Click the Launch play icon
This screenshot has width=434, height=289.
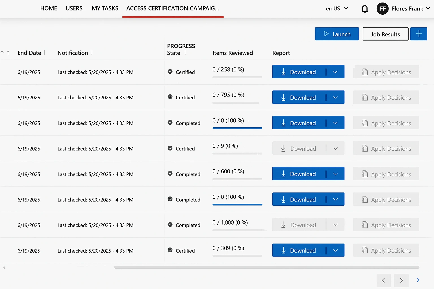coord(327,34)
